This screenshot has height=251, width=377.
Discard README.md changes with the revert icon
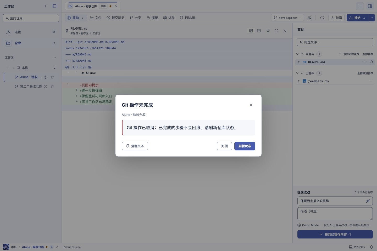click(x=371, y=62)
